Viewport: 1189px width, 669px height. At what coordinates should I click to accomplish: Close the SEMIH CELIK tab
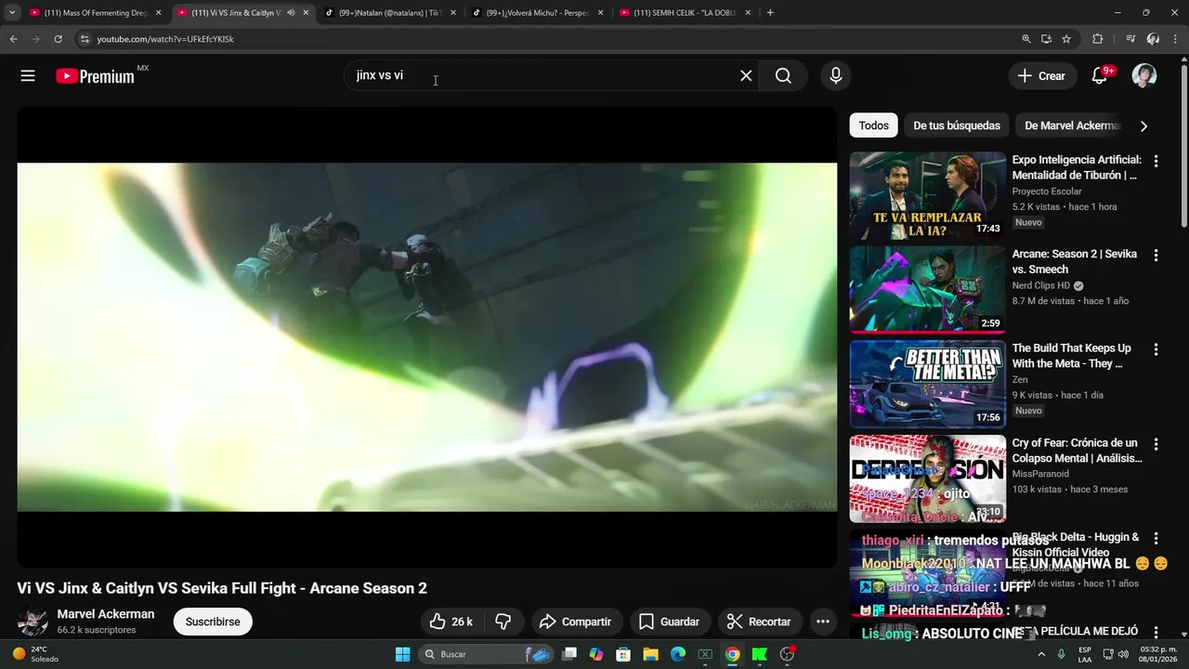tap(748, 13)
